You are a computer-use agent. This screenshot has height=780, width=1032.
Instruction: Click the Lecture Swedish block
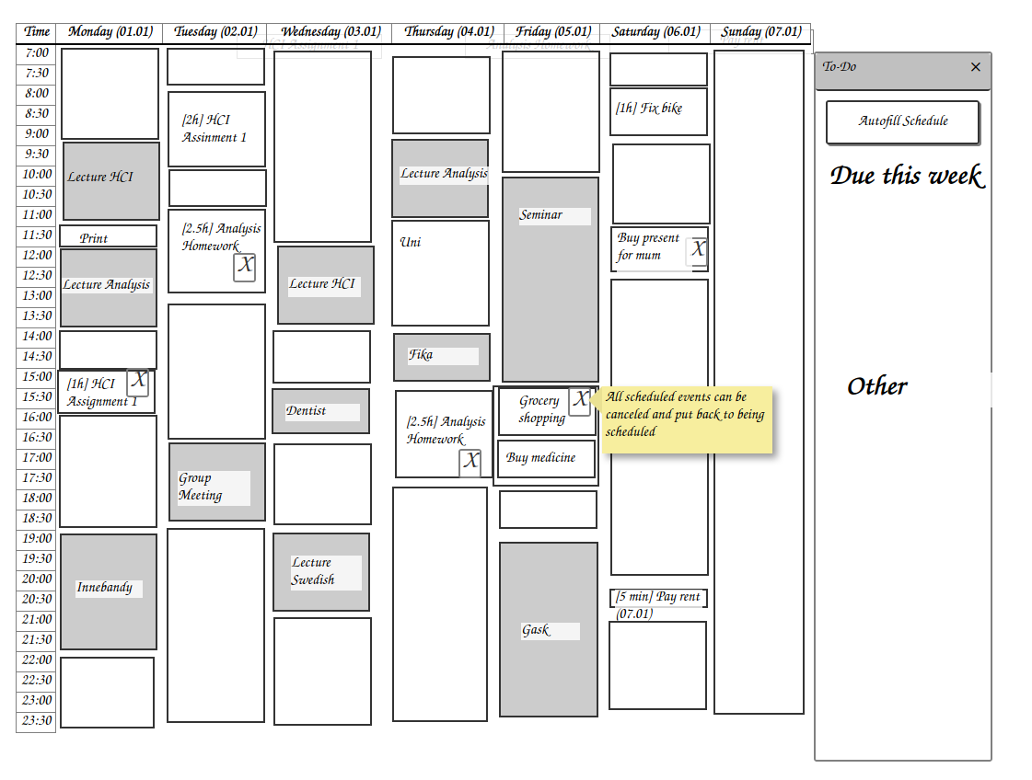click(320, 571)
